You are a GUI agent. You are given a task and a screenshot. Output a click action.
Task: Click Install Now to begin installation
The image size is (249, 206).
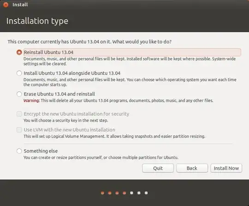(226, 168)
